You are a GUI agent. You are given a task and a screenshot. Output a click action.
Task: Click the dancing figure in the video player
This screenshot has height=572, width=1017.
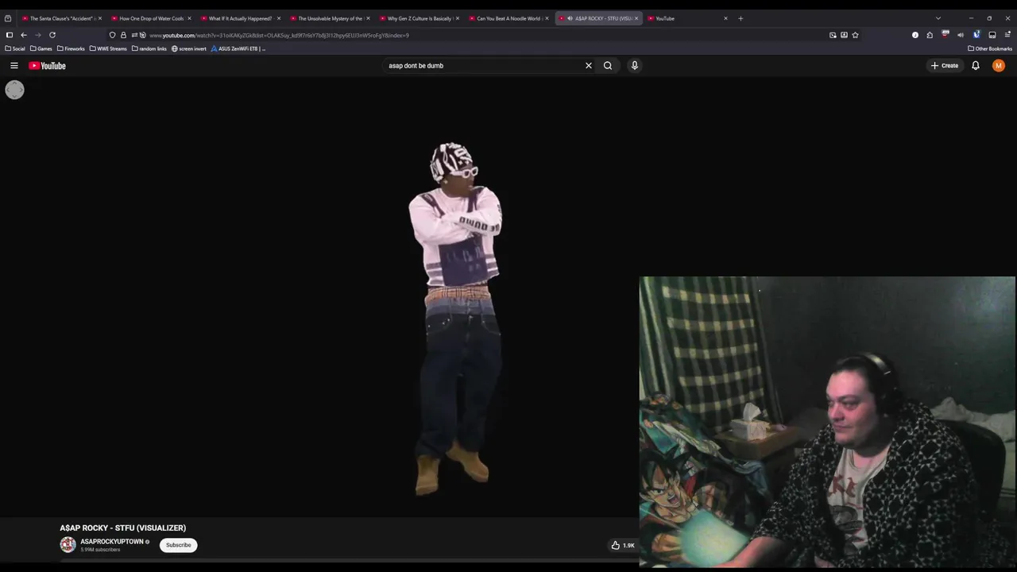tap(455, 318)
